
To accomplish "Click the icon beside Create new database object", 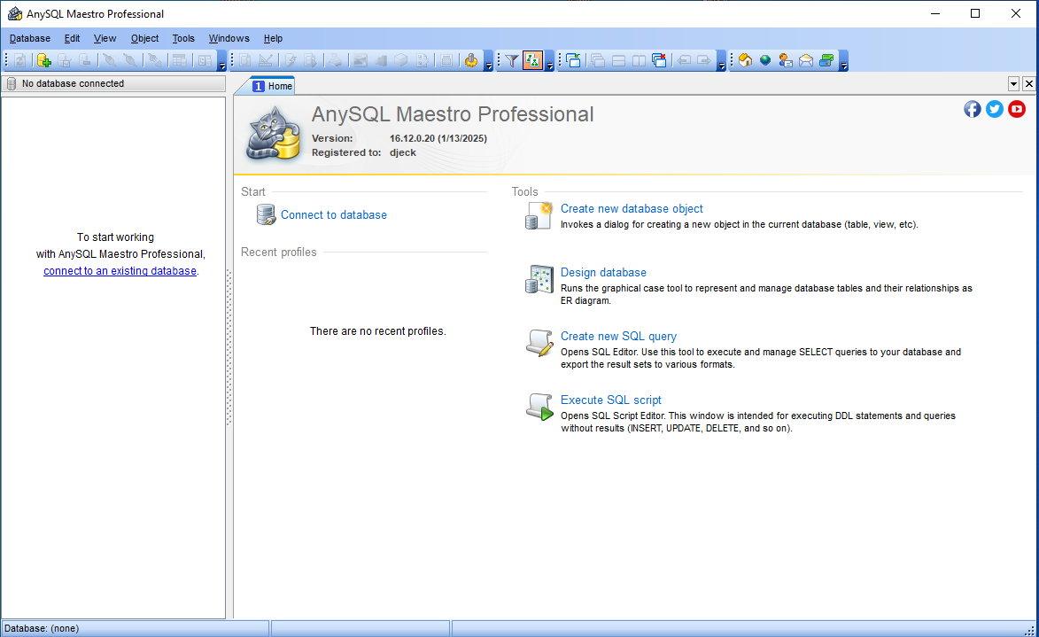I will (539, 215).
